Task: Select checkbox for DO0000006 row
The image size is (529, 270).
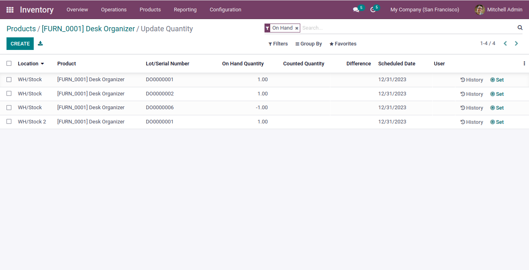Action: (9, 108)
